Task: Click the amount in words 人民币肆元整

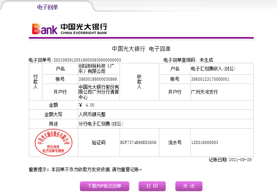Action: (x=92, y=114)
